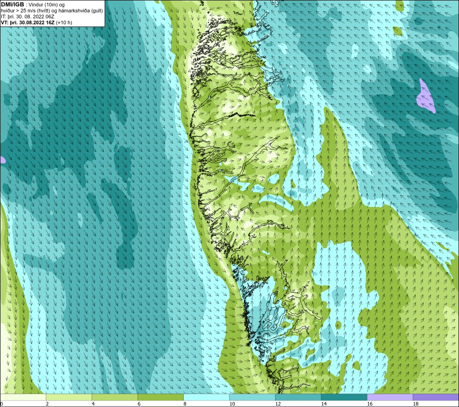Click the scale label '18'

point(415,404)
